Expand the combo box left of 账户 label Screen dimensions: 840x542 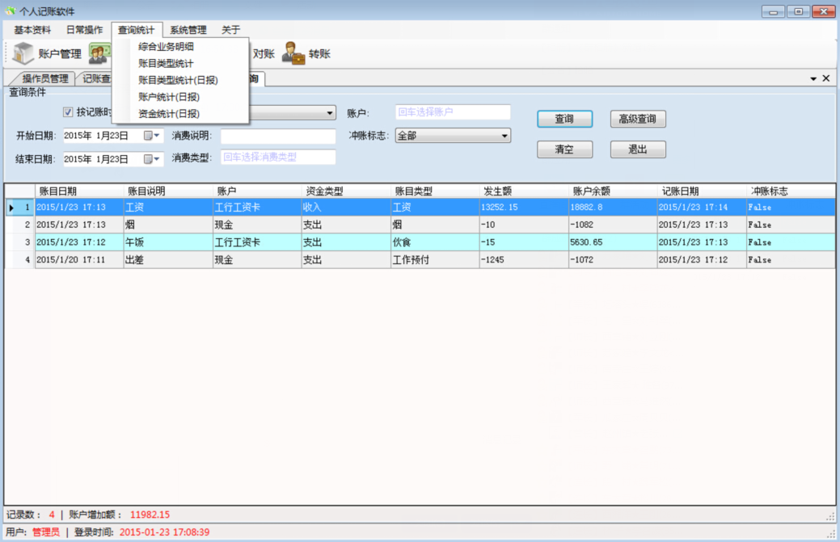[x=330, y=113]
